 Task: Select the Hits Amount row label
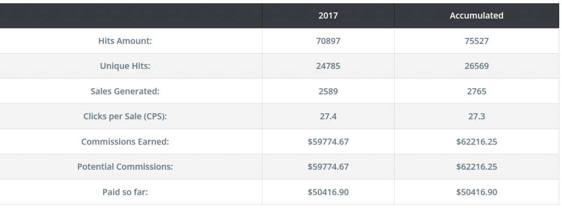[x=125, y=41]
